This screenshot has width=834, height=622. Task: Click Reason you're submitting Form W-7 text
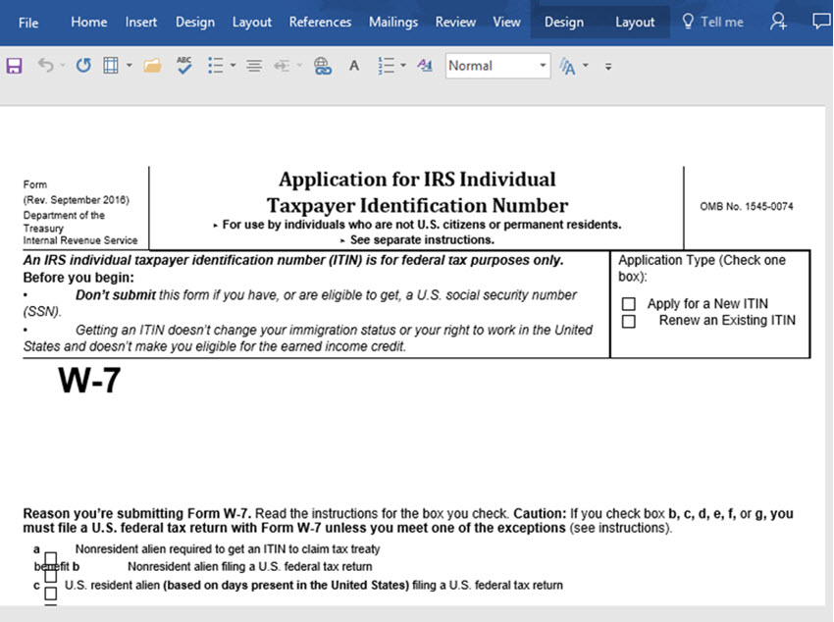[136, 513]
